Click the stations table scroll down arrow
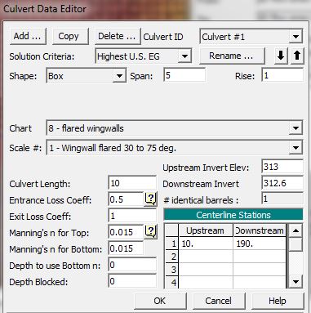311x313 pixels. click(x=295, y=281)
